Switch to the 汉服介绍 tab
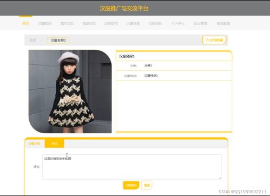Screen dimensions: 270x196 35,143
